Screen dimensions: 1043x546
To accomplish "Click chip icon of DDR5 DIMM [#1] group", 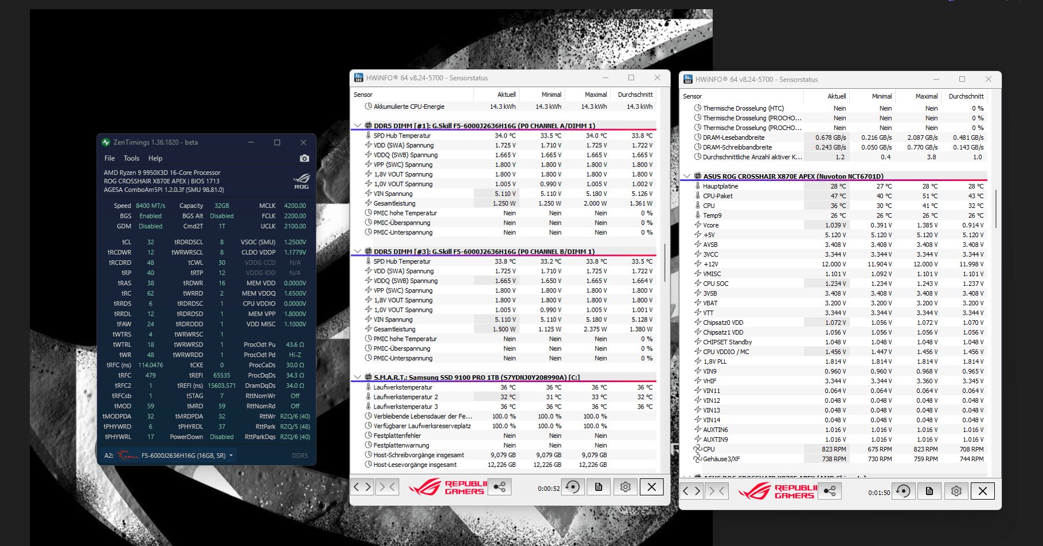I will [368, 125].
